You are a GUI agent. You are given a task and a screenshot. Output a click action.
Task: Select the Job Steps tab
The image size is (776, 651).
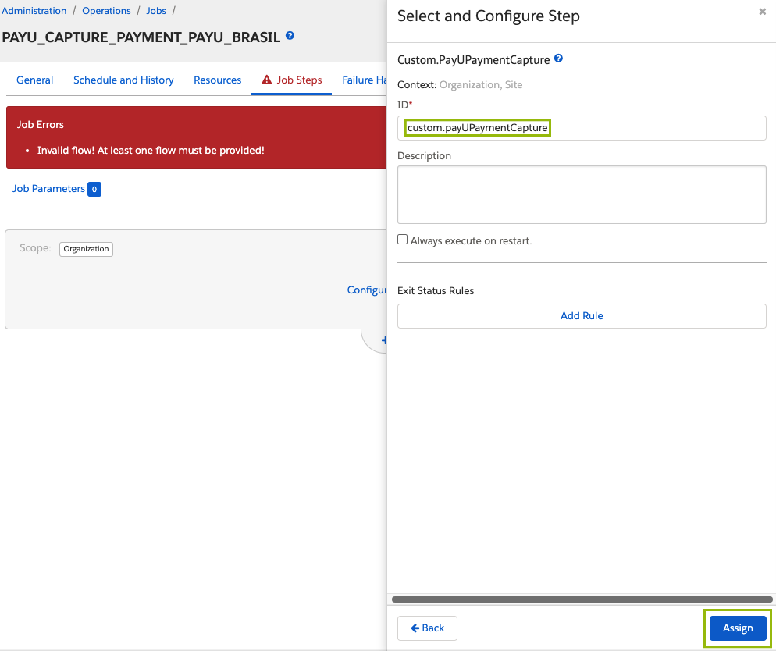click(291, 80)
